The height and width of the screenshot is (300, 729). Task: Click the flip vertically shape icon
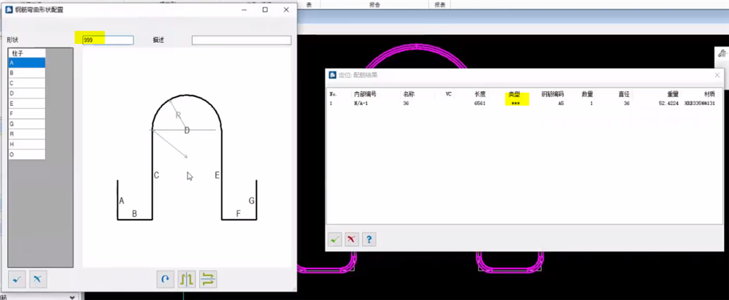click(x=208, y=279)
